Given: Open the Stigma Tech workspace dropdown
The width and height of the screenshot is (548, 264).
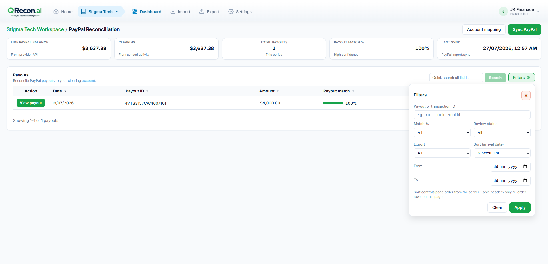Looking at the screenshot, I should click(100, 12).
